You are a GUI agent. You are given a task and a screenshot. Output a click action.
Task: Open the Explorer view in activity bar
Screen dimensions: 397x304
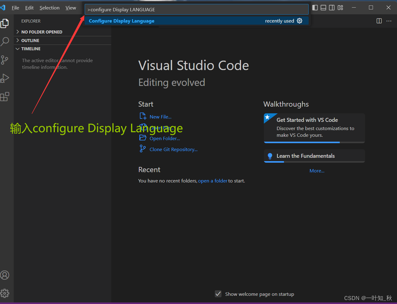(x=5, y=23)
